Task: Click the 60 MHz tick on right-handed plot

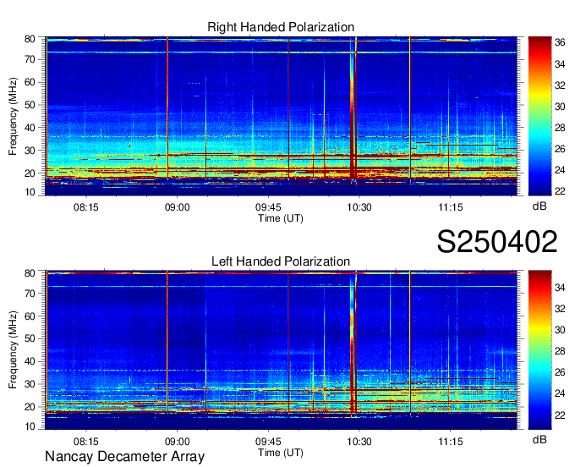Action: 30,82
